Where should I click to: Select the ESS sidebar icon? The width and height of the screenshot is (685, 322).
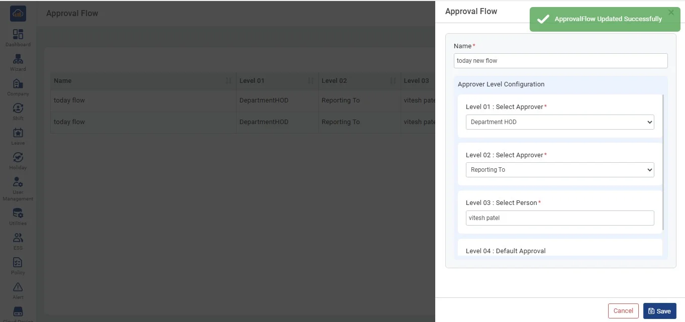pyautogui.click(x=18, y=238)
